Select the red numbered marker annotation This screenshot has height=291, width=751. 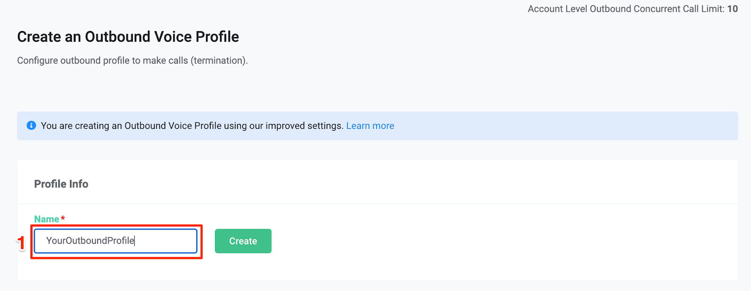(22, 241)
